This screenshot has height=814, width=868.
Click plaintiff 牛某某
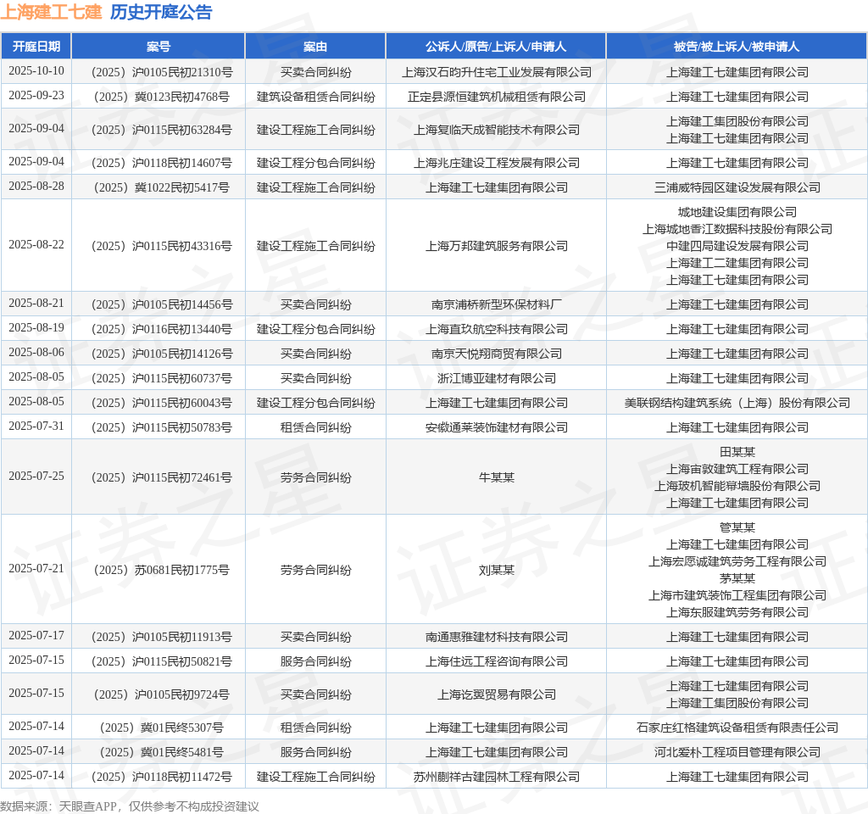coord(496,477)
